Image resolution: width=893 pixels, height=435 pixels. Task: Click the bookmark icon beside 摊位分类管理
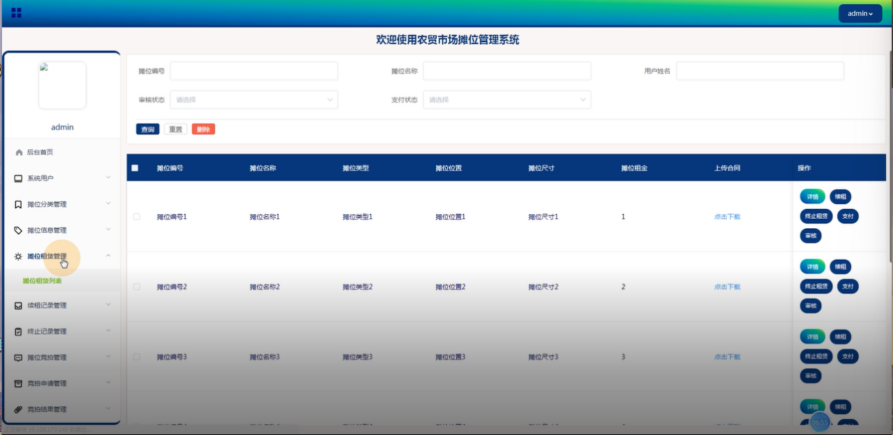tap(19, 205)
